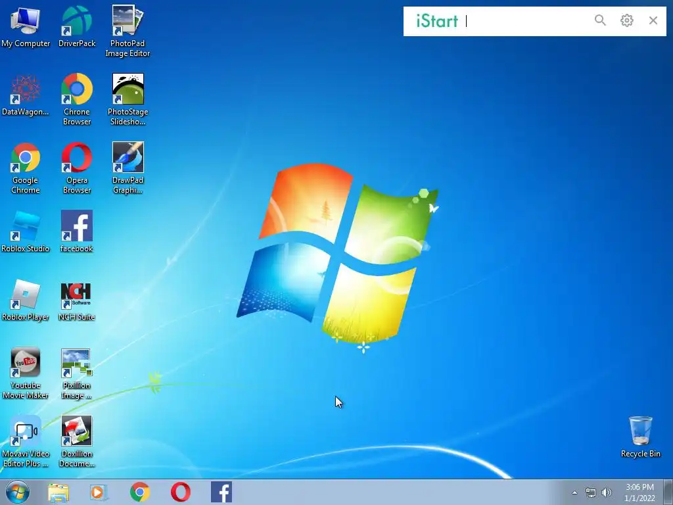Click the Show Desktop strip on the taskbar
Viewport: 673px width, 505px height.
click(668, 492)
